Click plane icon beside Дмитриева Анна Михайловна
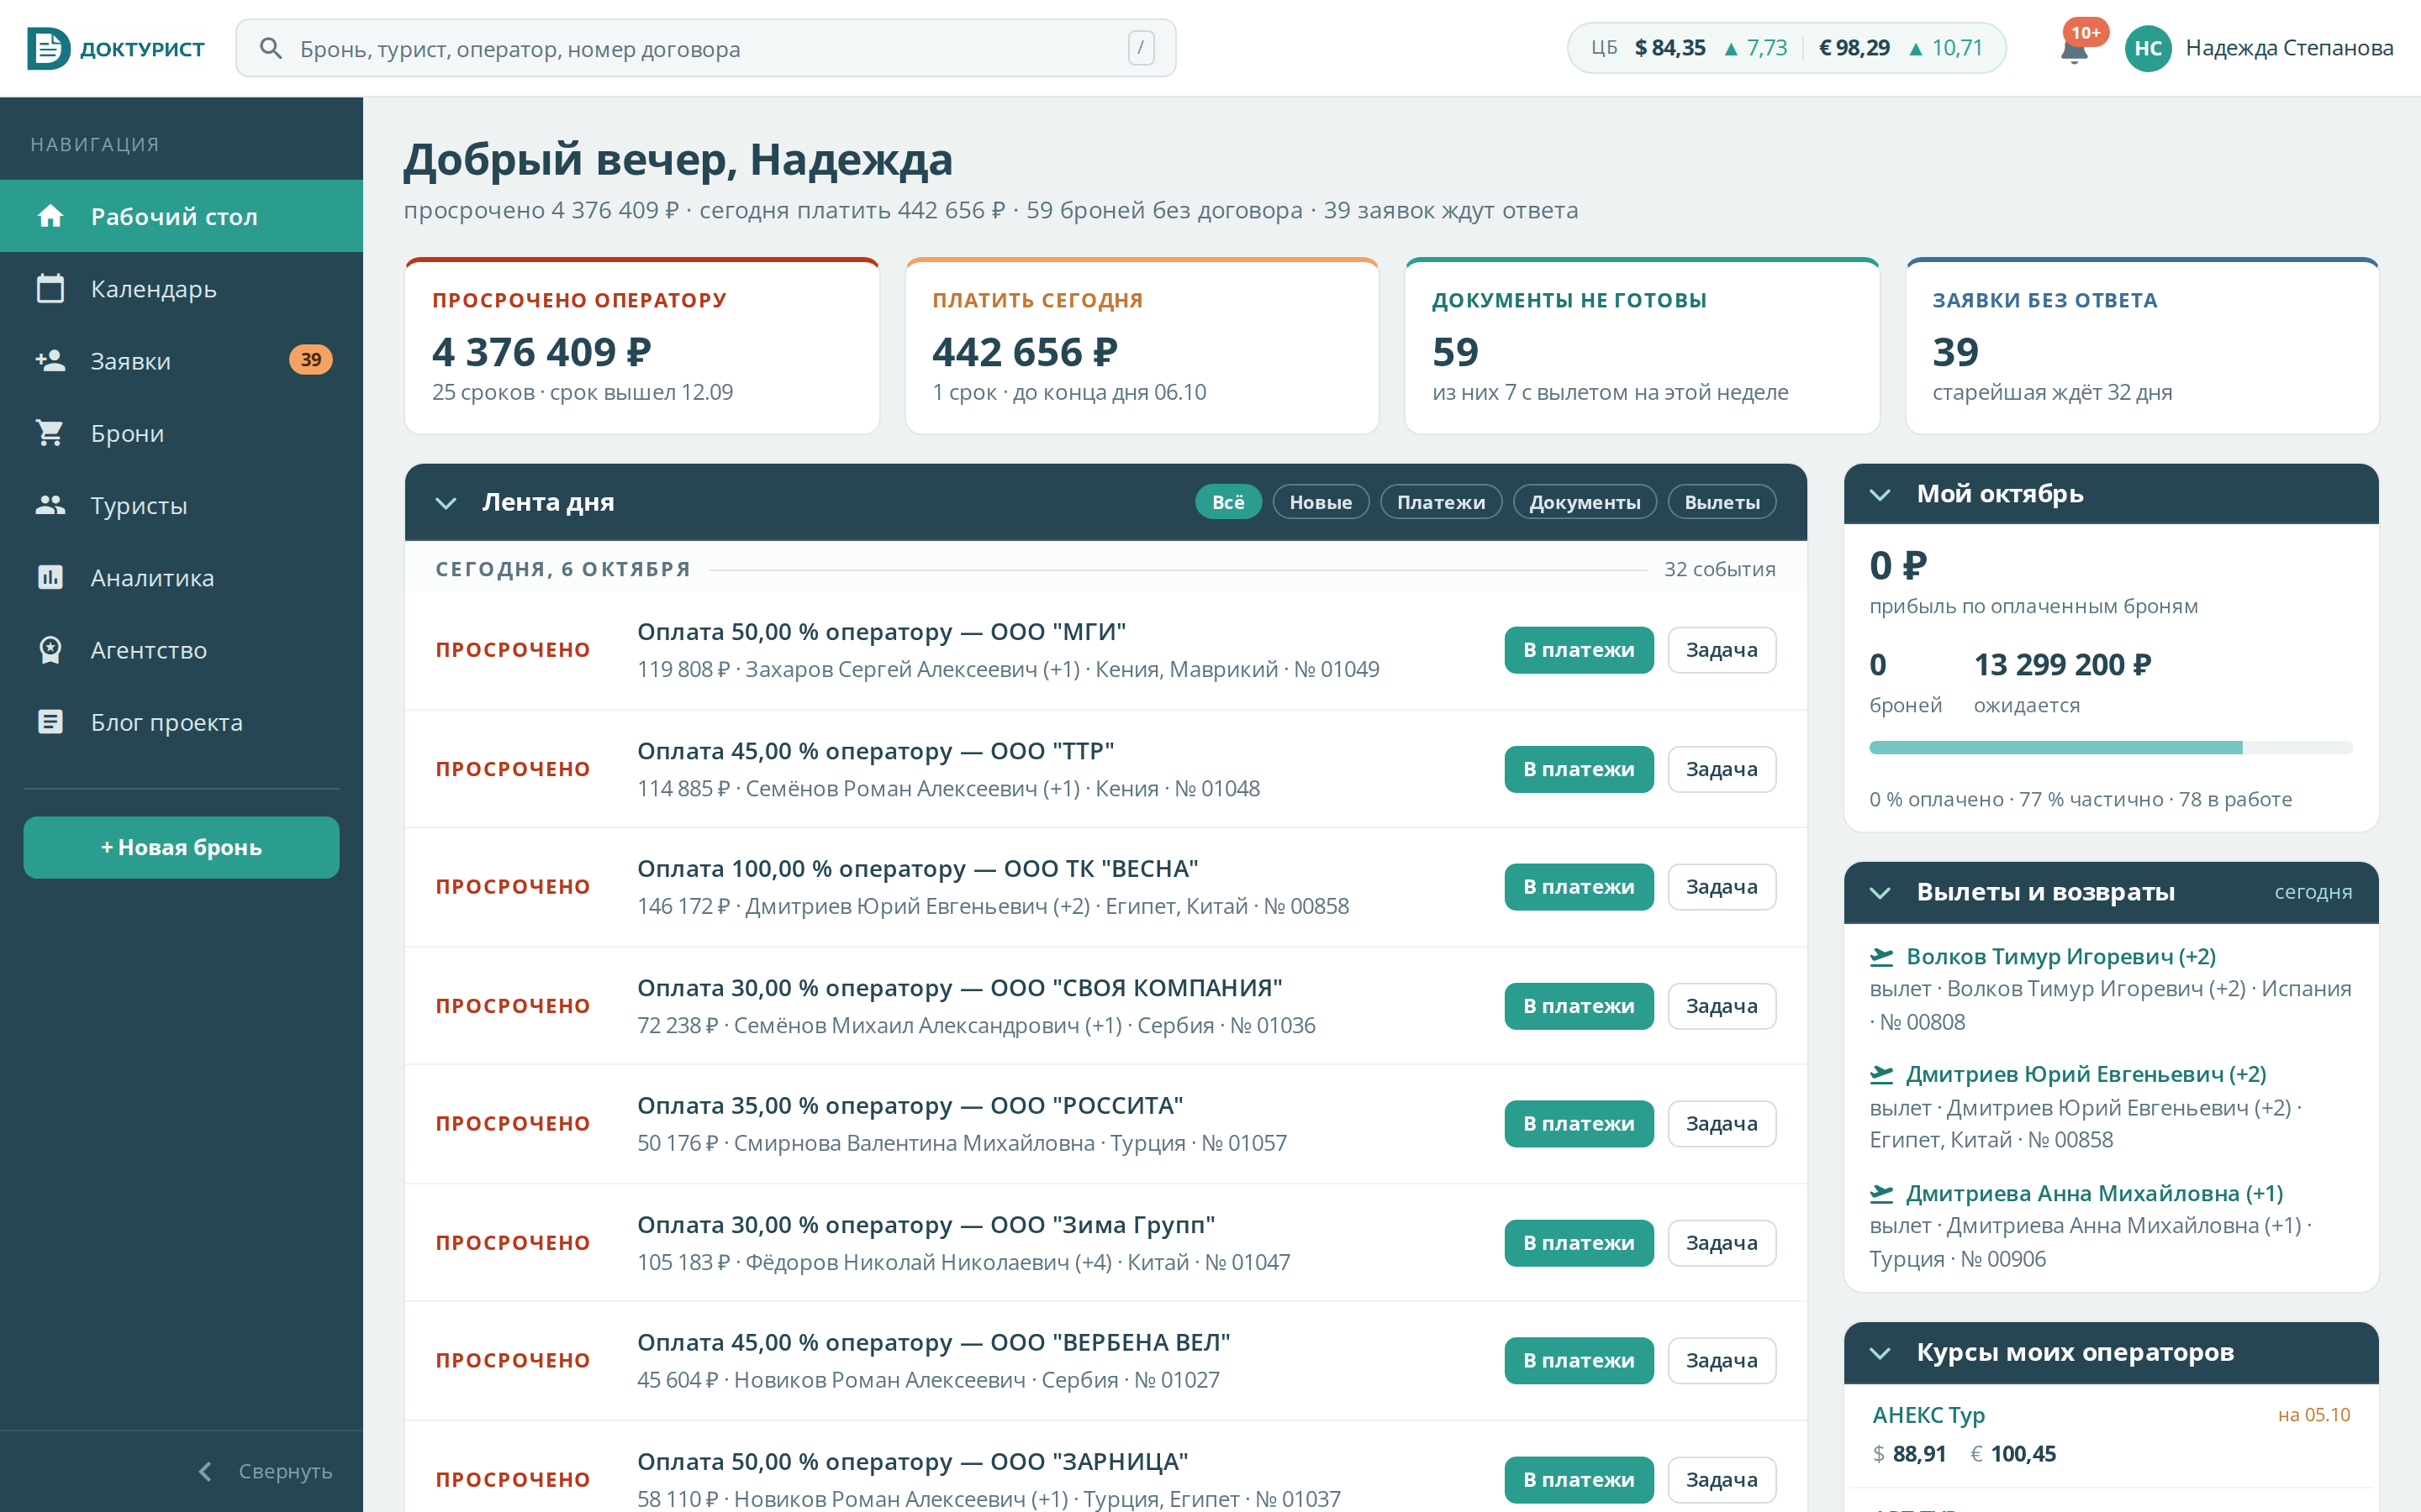The height and width of the screenshot is (1512, 2421). click(x=1882, y=1194)
